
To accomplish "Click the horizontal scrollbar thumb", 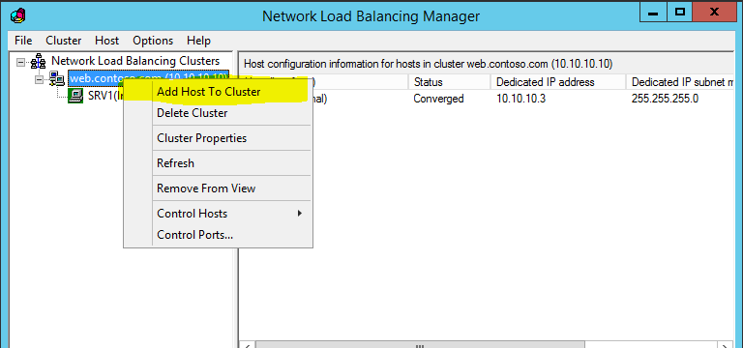I will coord(420,345).
